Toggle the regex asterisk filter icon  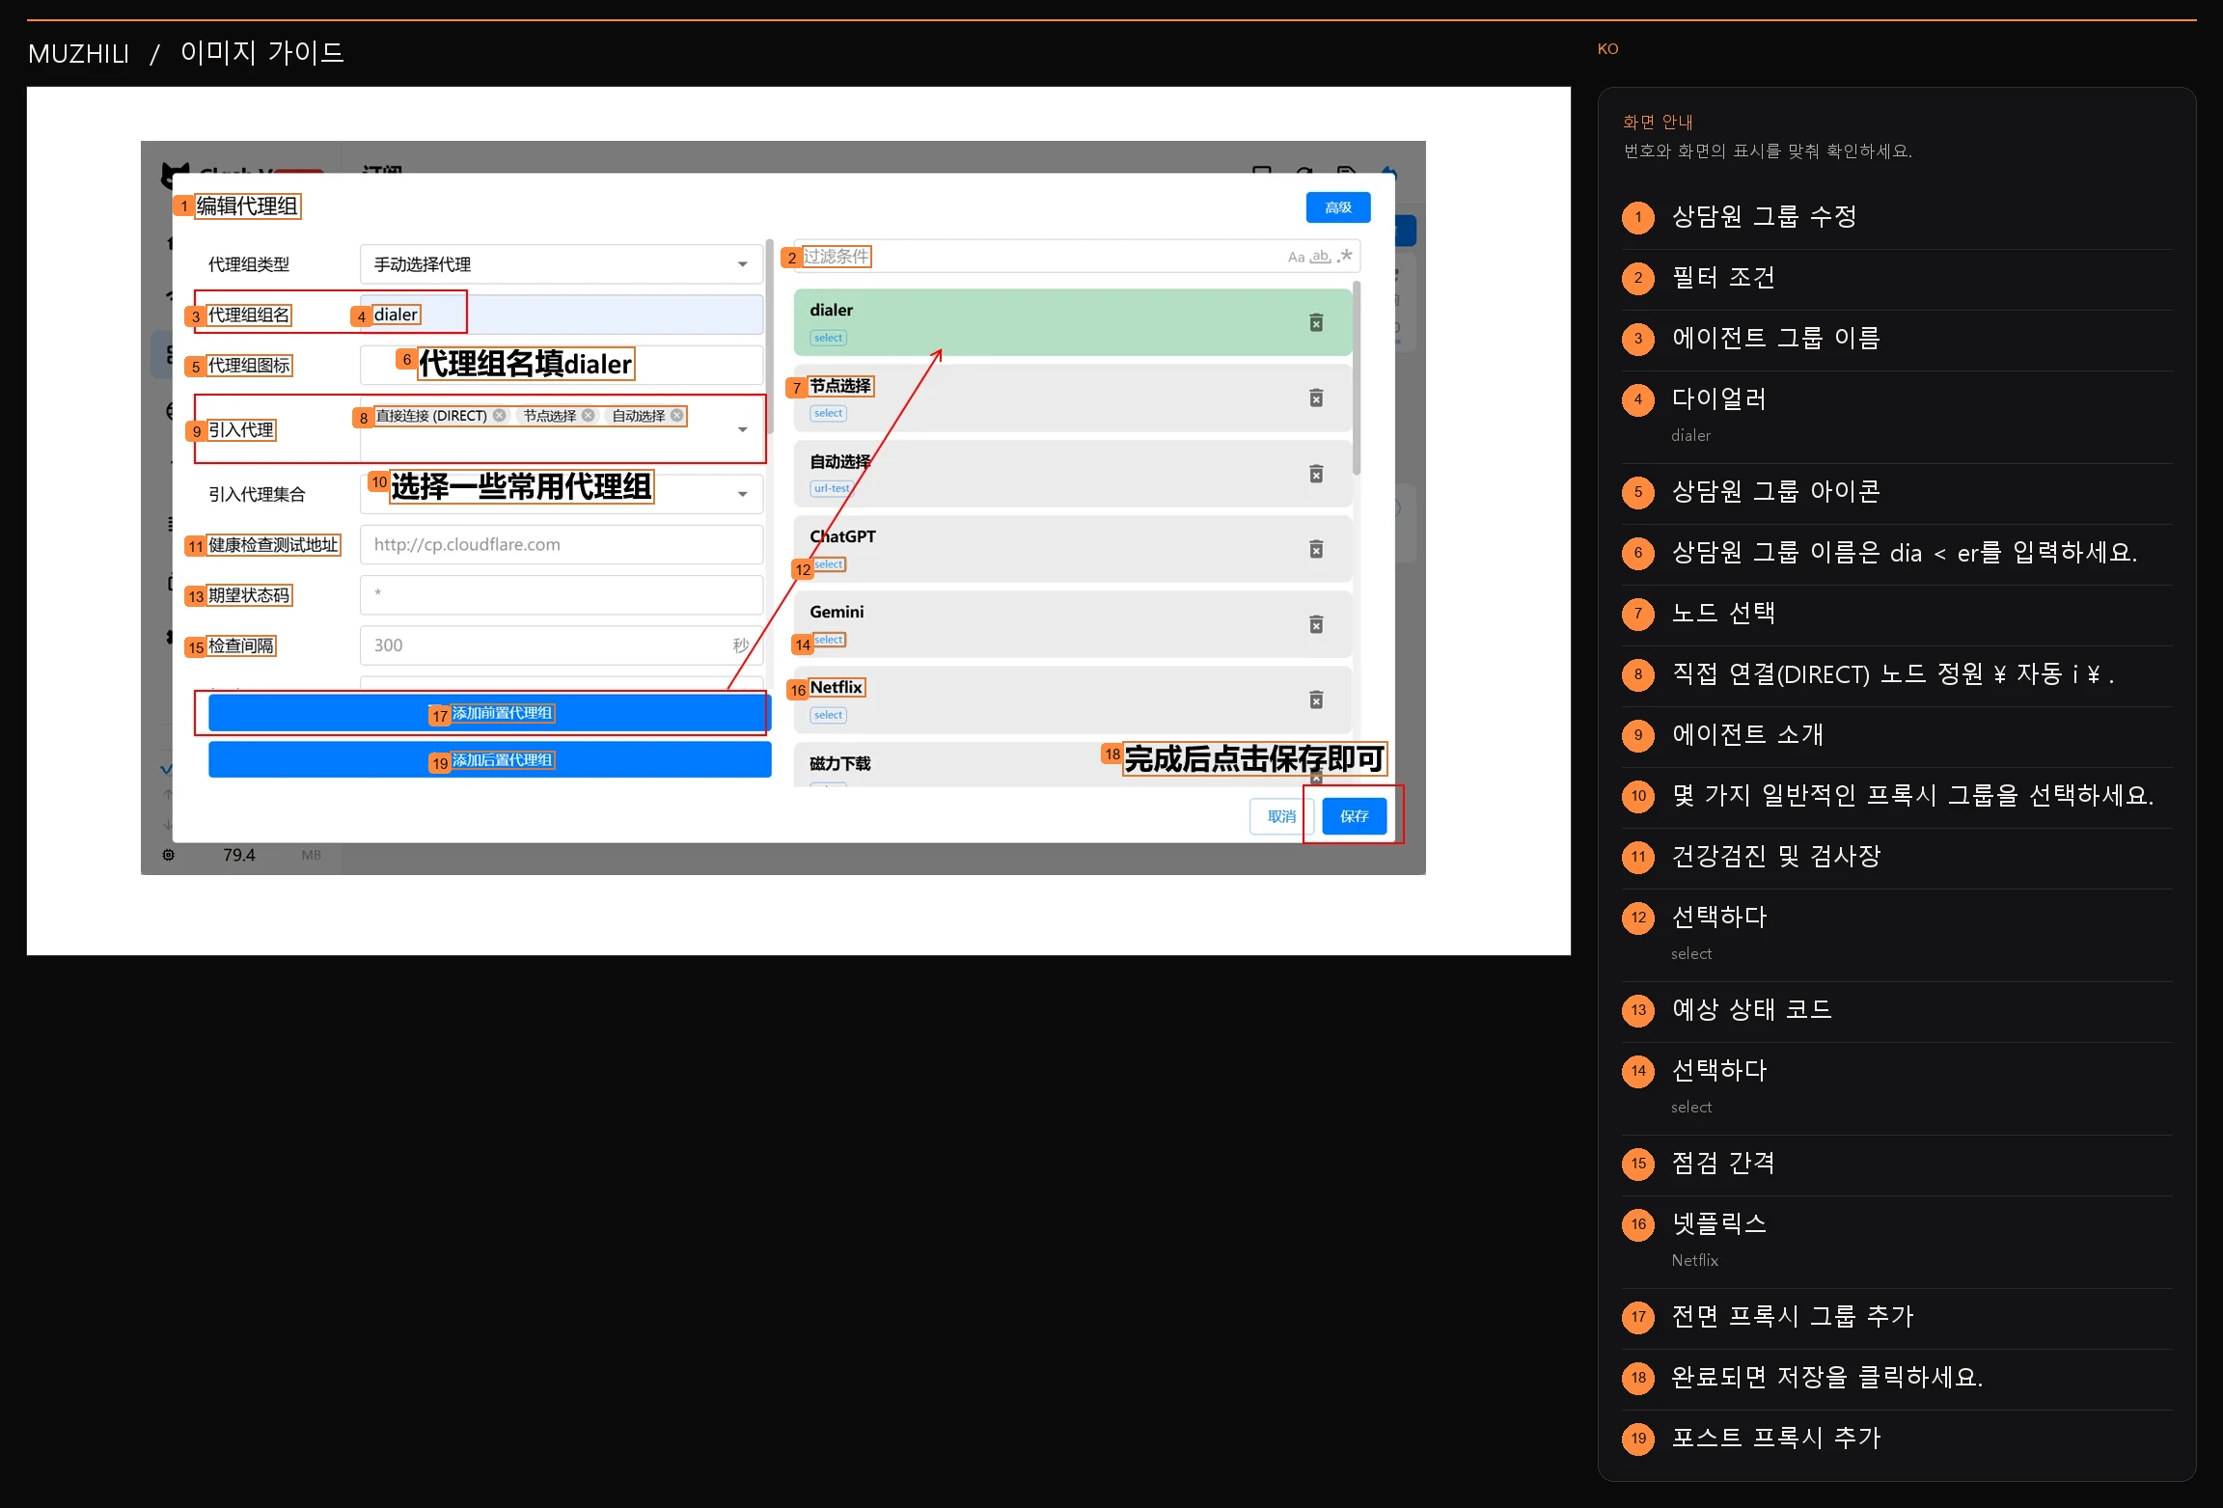pyautogui.click(x=1344, y=256)
